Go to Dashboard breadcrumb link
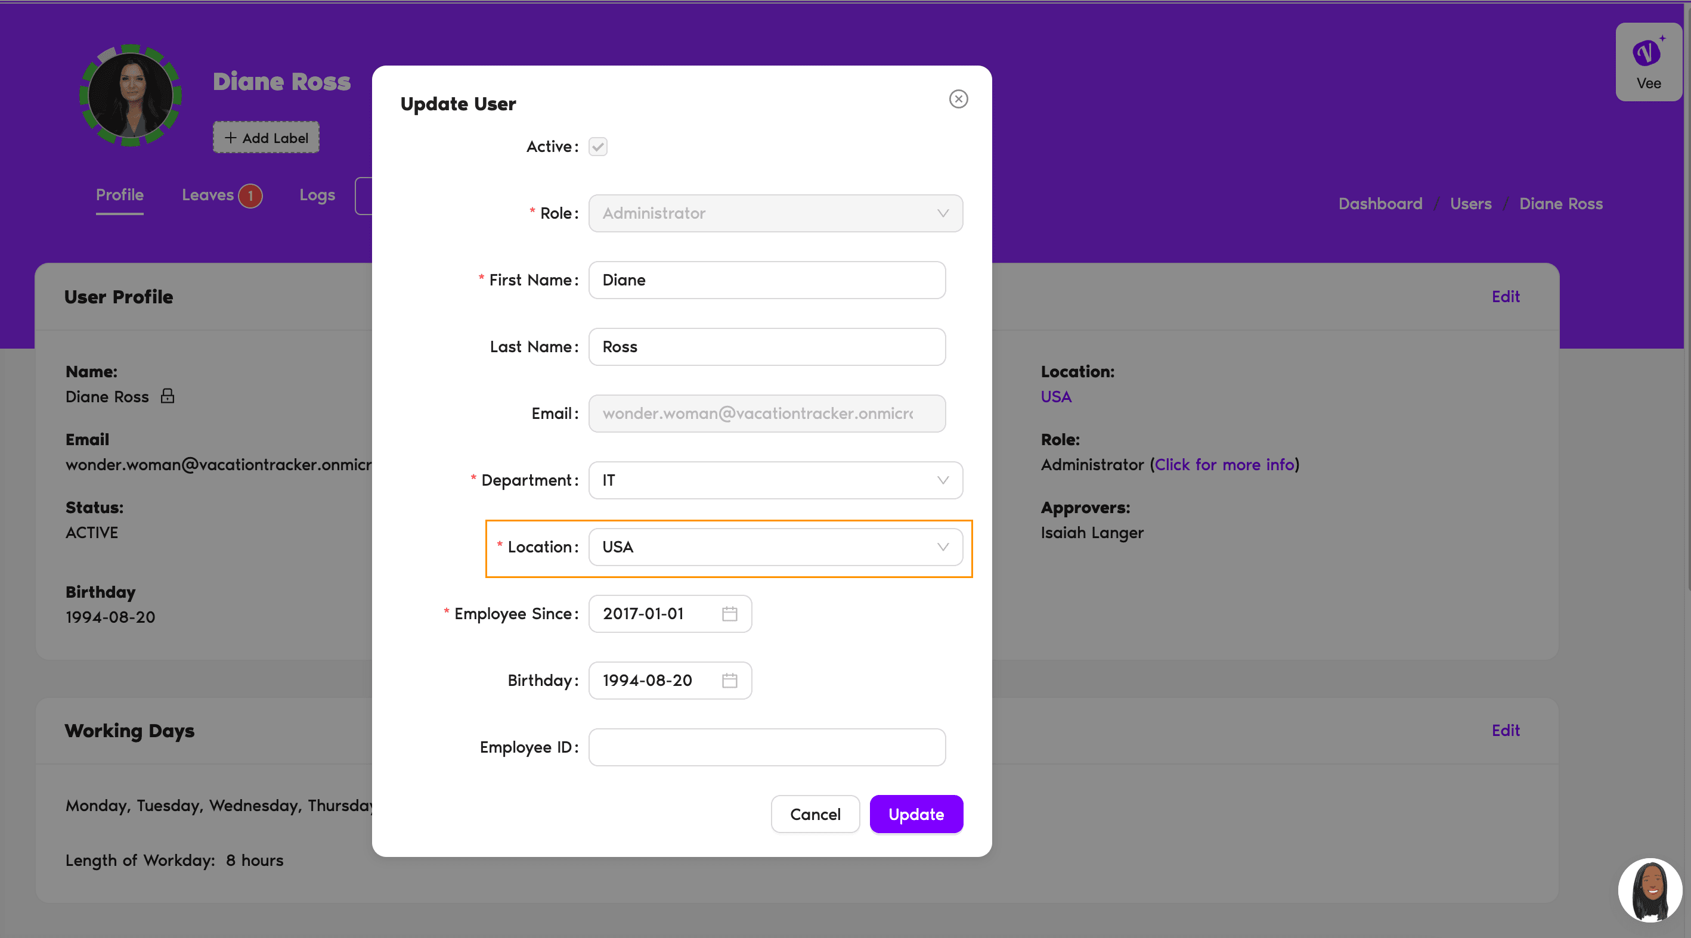1691x938 pixels. click(x=1380, y=204)
